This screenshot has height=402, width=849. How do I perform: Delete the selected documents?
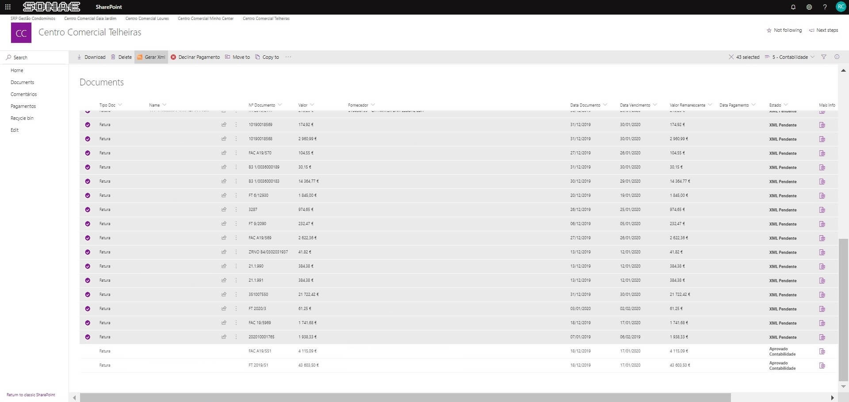tap(121, 57)
